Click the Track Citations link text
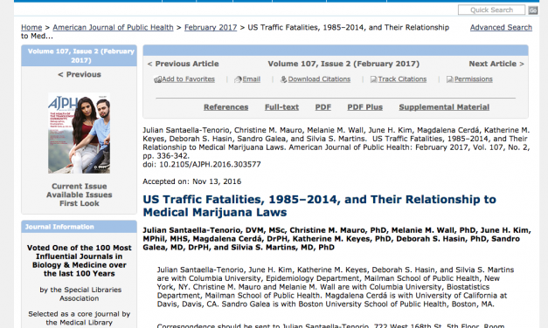This screenshot has height=328, width=548. pyautogui.click(x=402, y=79)
